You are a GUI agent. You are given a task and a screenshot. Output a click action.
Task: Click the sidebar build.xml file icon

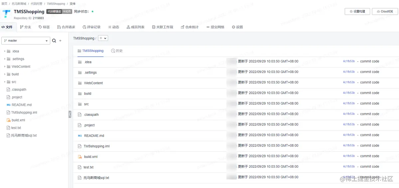coord(9,120)
